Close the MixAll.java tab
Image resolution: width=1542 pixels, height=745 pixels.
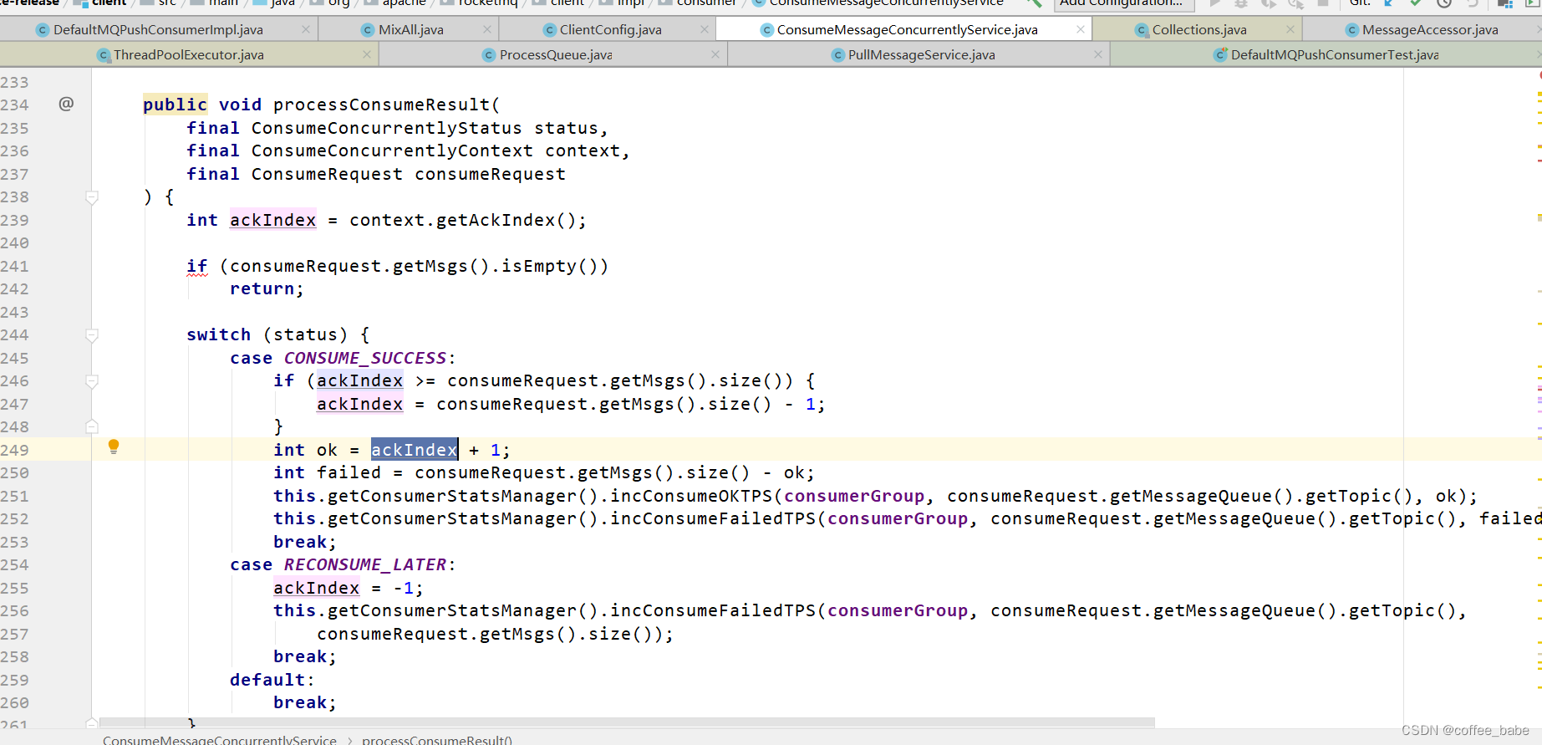pos(487,29)
